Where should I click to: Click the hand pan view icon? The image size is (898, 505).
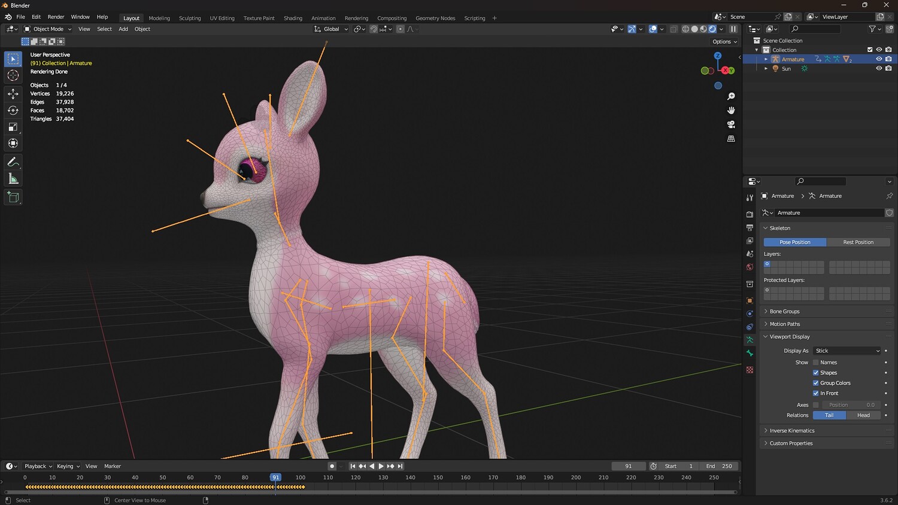(x=731, y=110)
